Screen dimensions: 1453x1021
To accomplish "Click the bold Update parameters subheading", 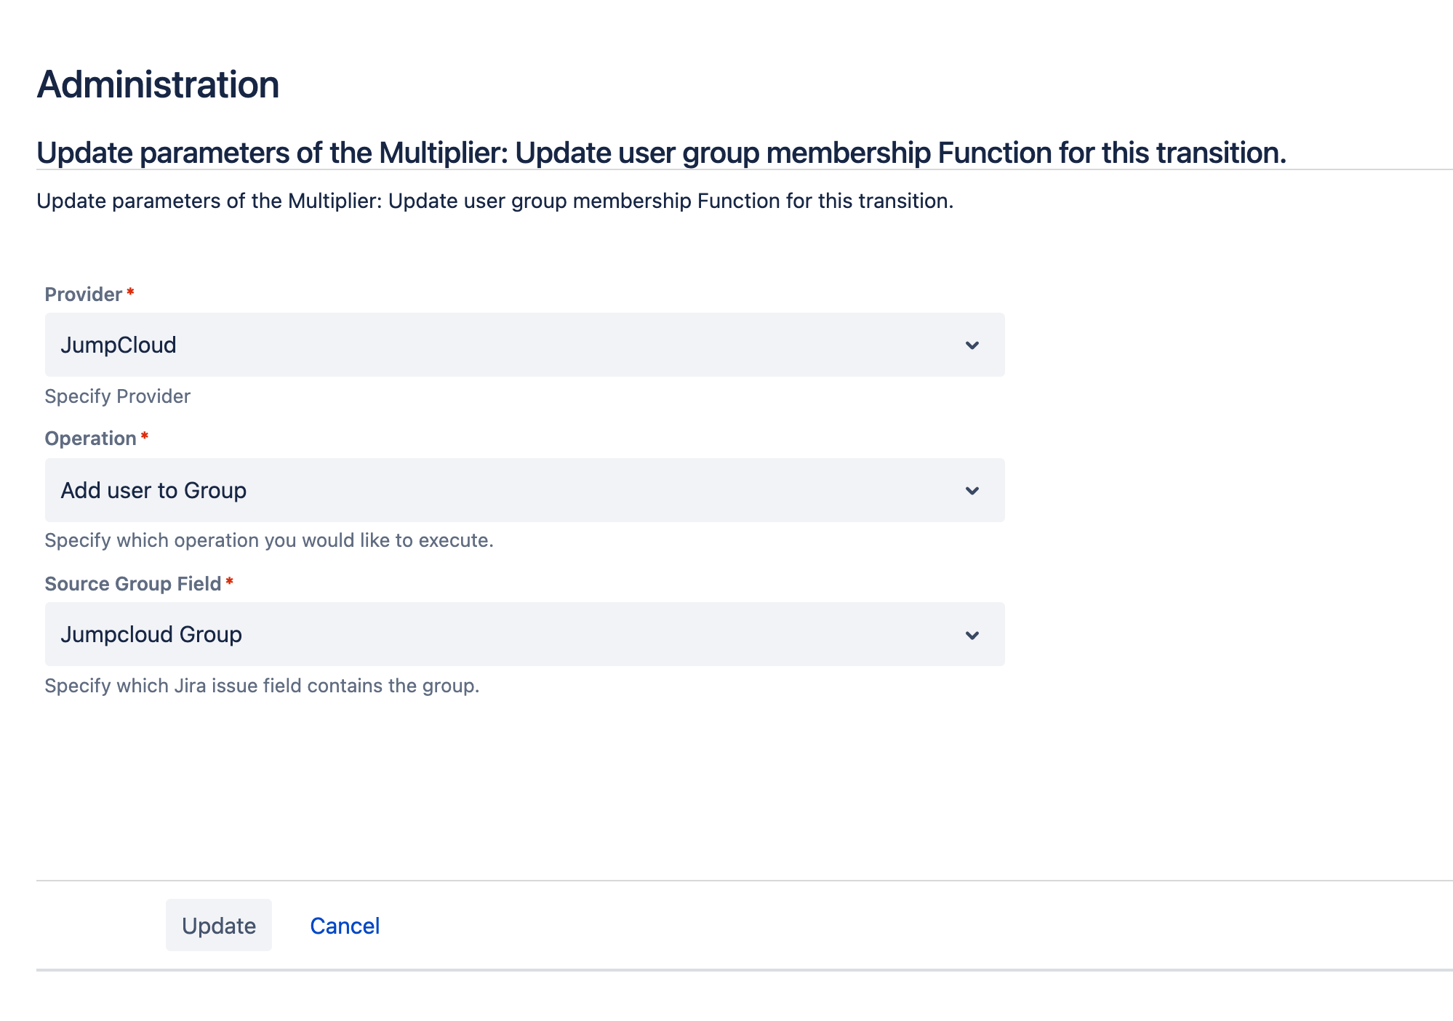I will pos(661,153).
